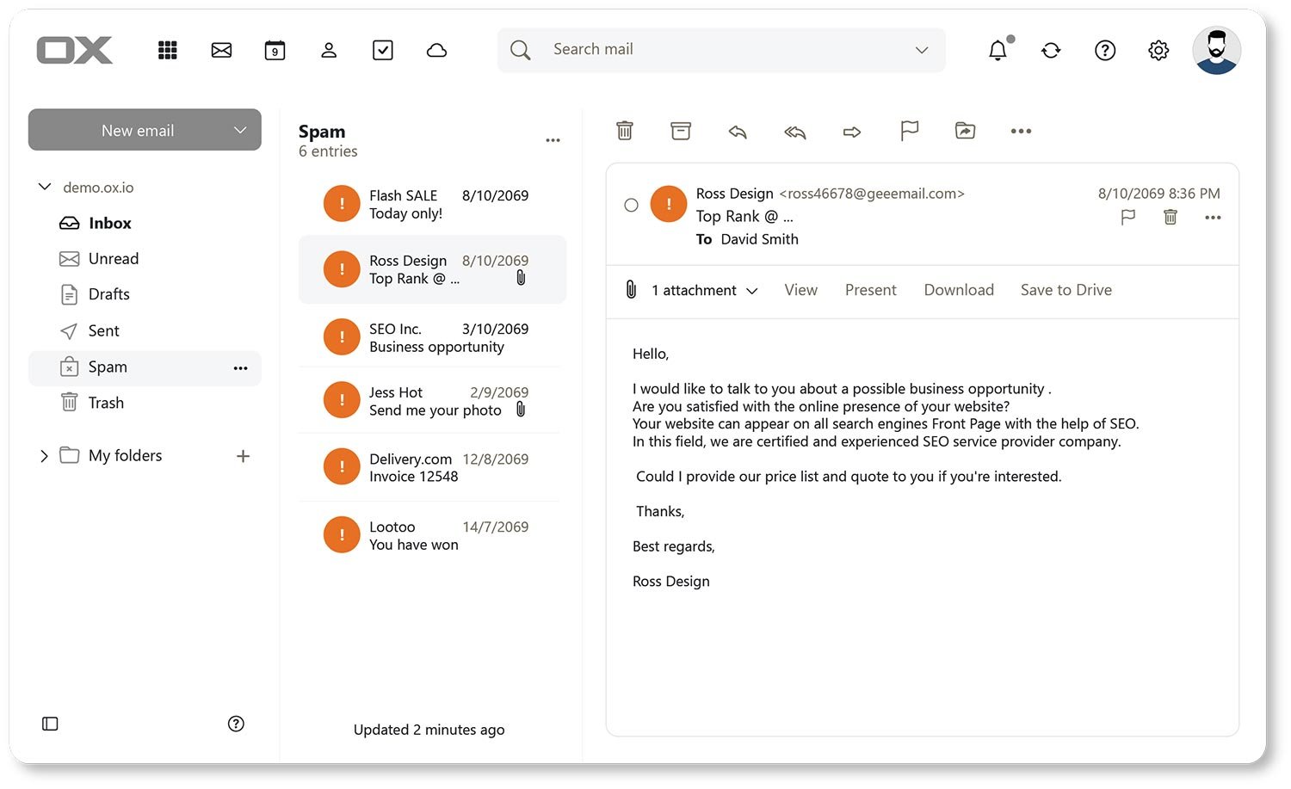Reply to all using the double-arrow icon

point(794,131)
